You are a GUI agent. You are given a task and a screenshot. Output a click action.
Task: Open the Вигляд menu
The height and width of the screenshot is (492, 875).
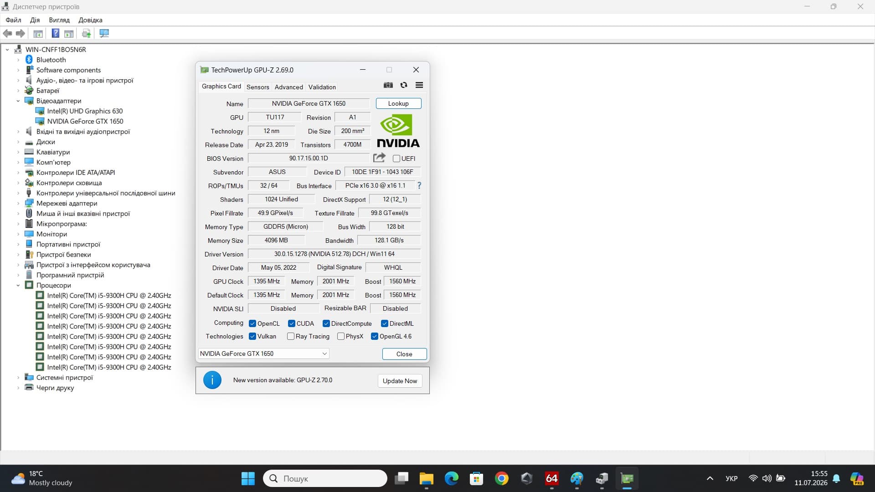click(59, 20)
